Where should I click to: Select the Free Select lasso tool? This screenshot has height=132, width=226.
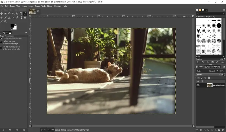click(9, 14)
